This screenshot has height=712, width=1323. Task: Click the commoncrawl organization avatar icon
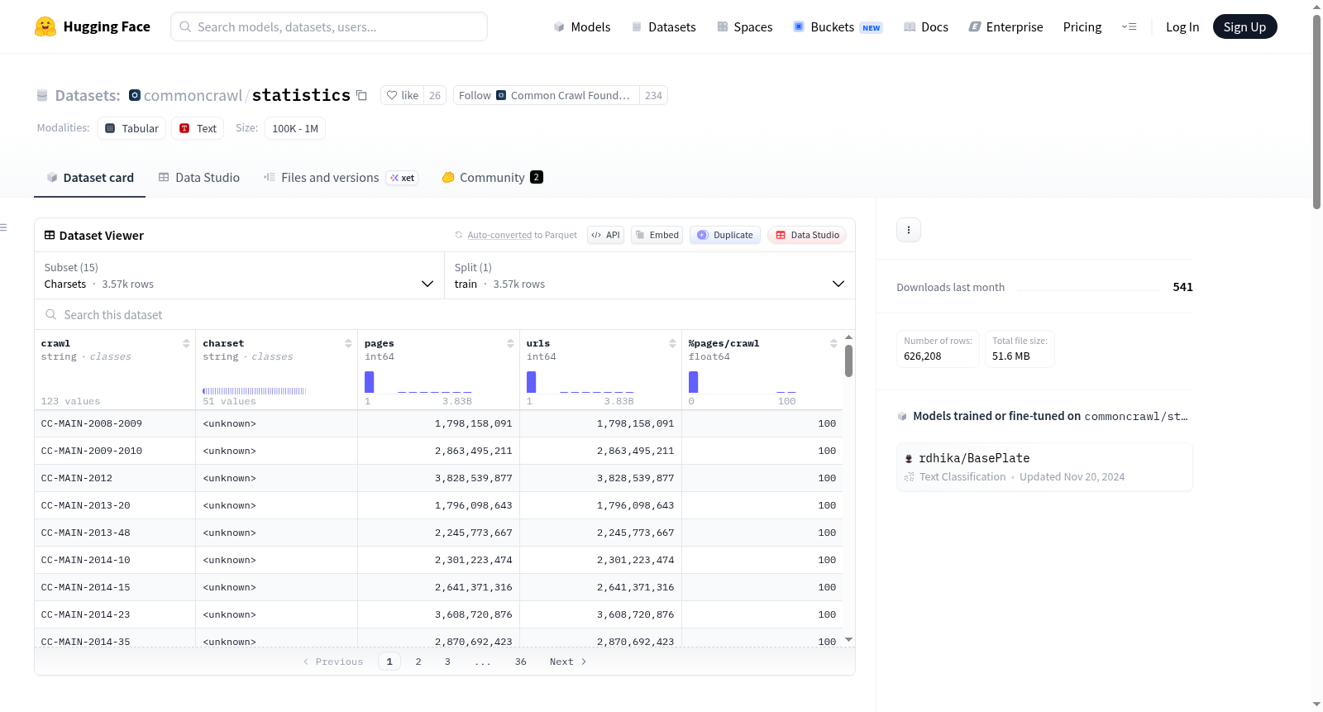[x=135, y=95]
